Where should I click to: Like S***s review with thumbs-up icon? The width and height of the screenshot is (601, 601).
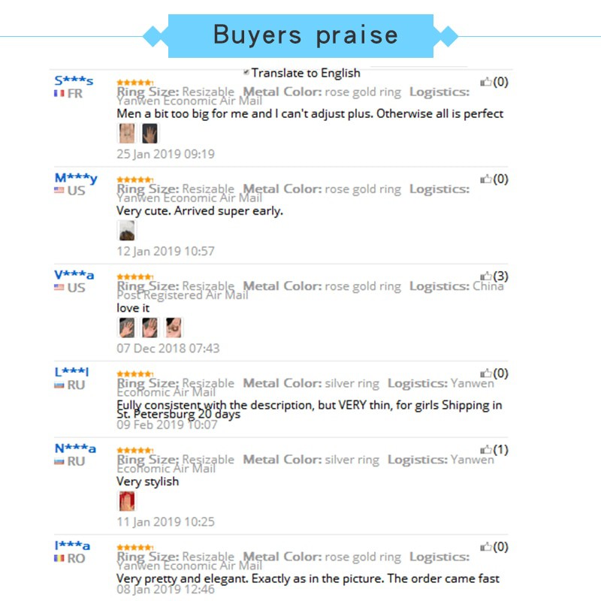pos(485,82)
